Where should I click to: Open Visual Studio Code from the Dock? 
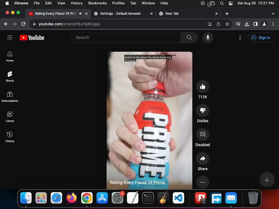178,198
